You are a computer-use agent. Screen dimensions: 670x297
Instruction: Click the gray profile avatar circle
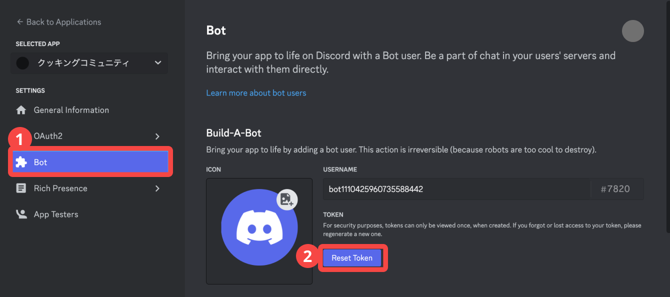632,31
